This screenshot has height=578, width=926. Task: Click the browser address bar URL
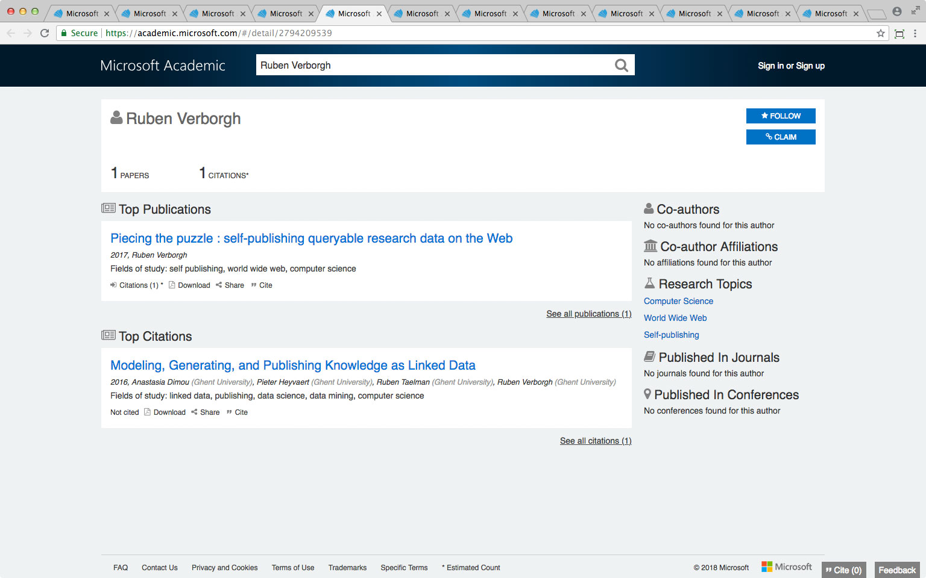click(x=219, y=33)
